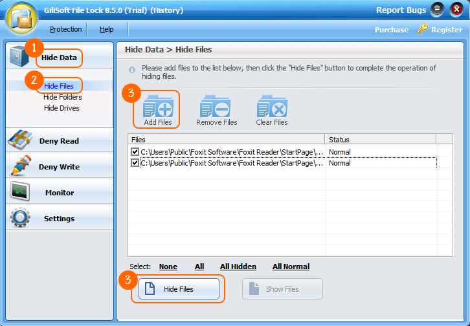Click the Clear Files folder icon
The width and height of the screenshot is (470, 326).
[272, 107]
